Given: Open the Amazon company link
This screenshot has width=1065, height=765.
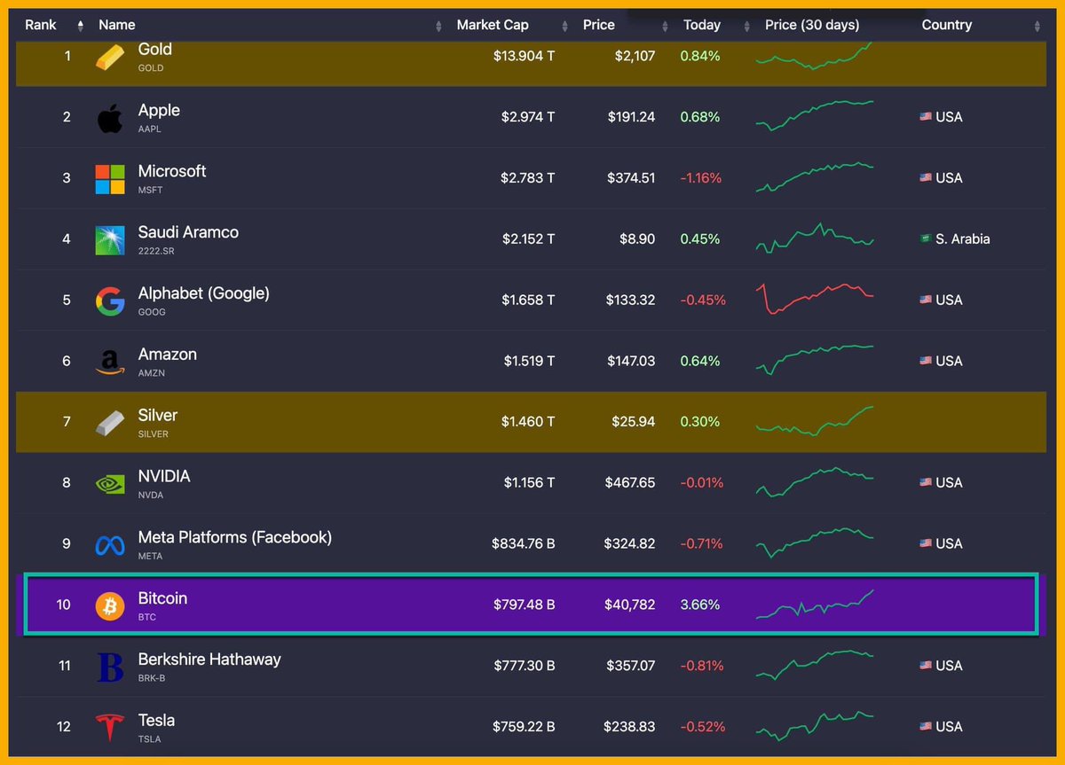Looking at the screenshot, I should tap(168, 354).
